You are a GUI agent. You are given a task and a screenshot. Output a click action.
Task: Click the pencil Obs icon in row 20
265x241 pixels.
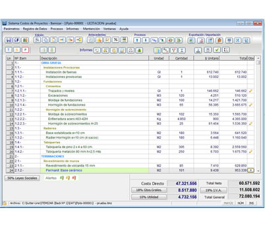point(250,152)
